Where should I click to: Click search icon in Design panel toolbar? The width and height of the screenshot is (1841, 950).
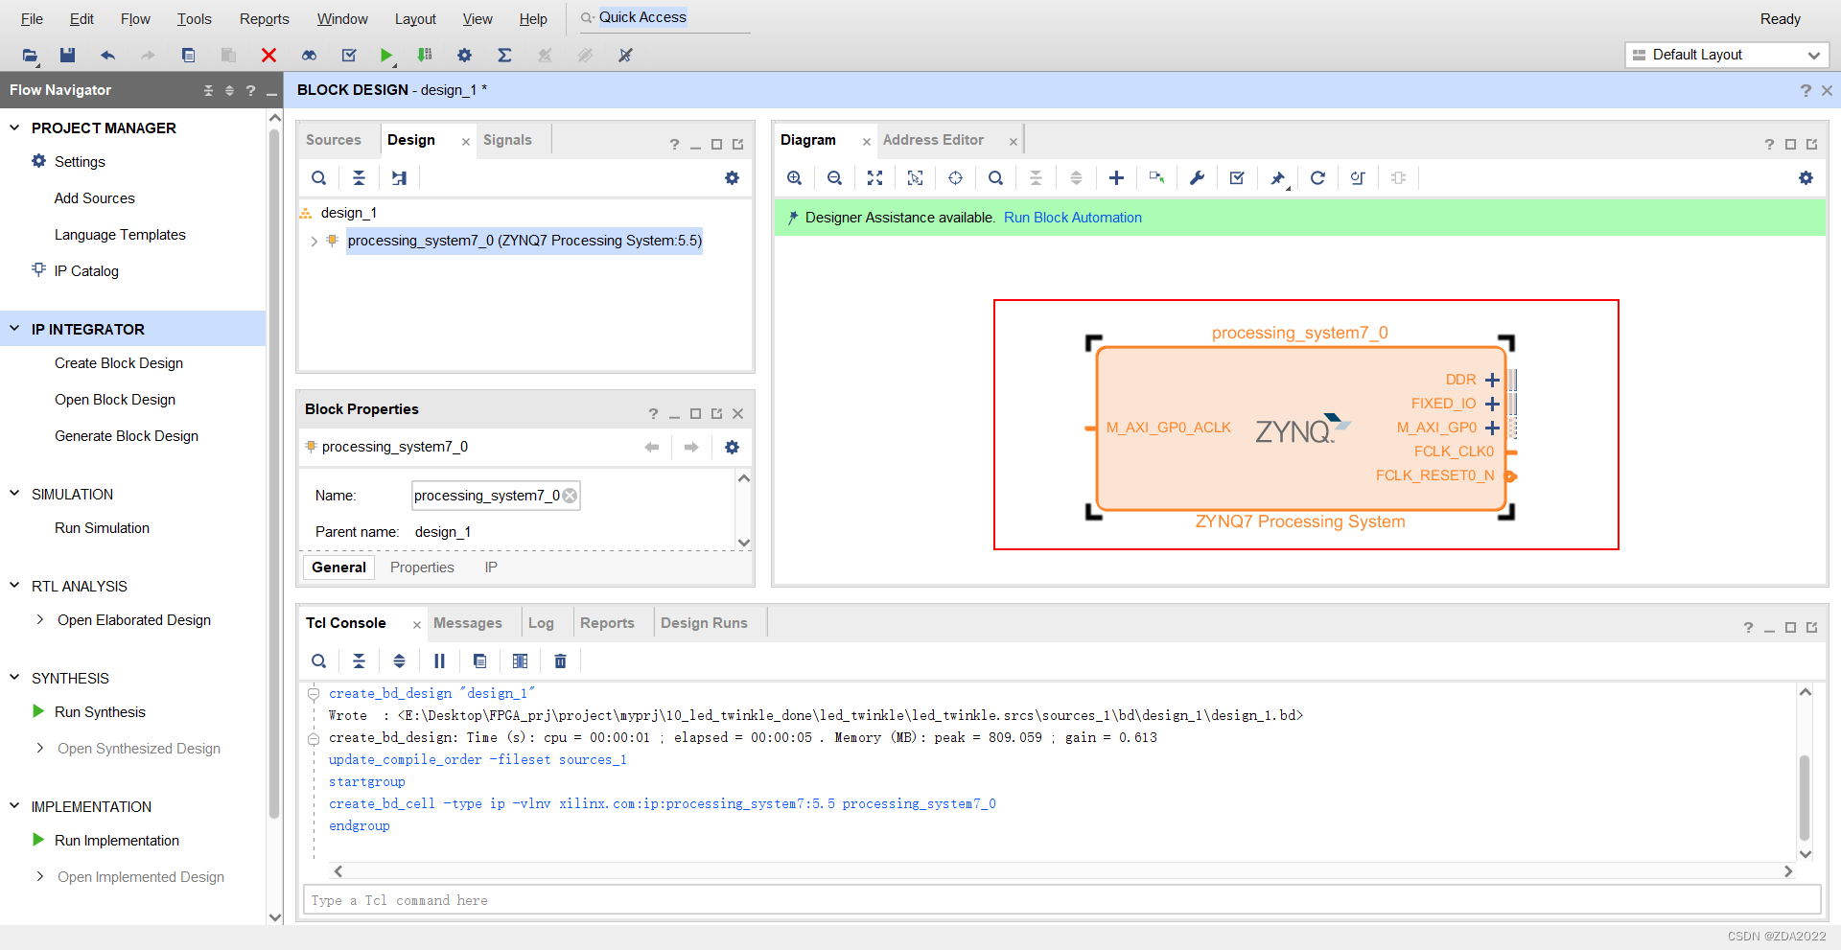(318, 178)
